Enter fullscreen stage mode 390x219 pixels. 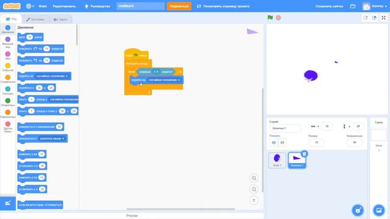383,18
